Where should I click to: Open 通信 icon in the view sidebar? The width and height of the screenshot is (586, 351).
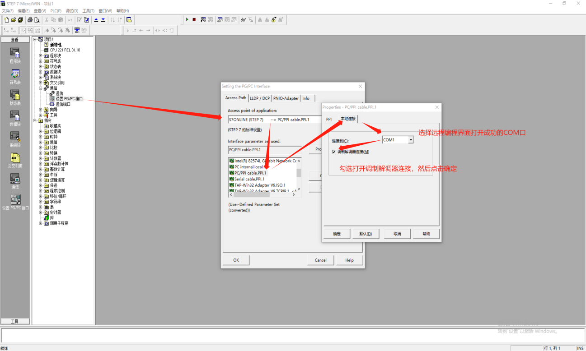(x=15, y=181)
